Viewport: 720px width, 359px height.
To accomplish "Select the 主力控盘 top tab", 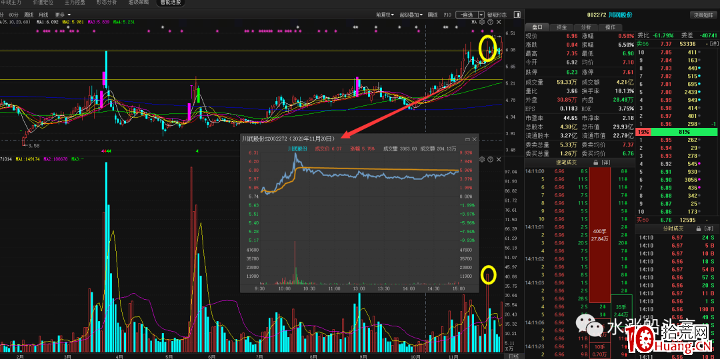I will (75, 3).
